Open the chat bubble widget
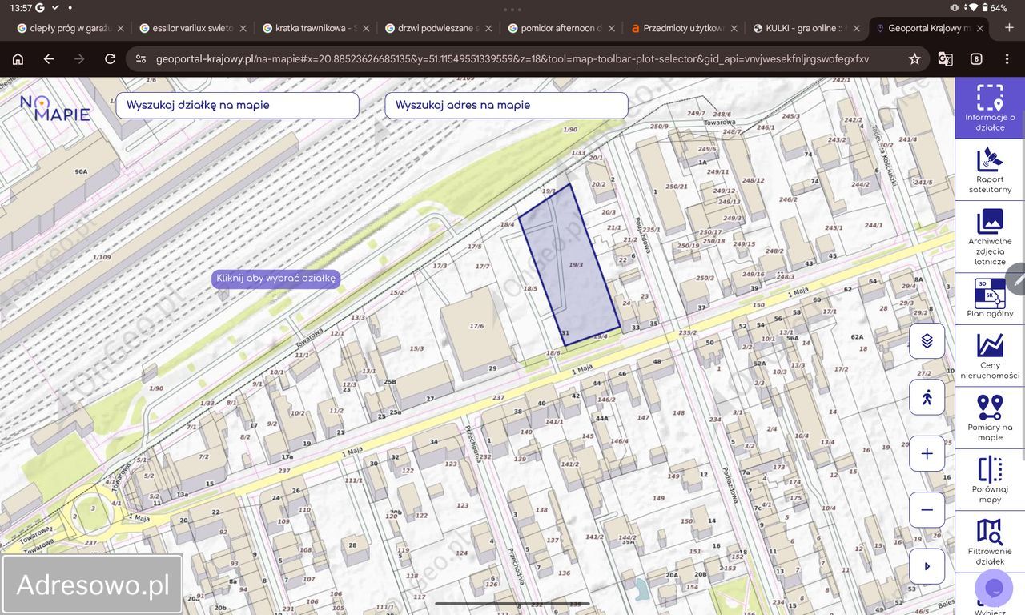 (994, 589)
